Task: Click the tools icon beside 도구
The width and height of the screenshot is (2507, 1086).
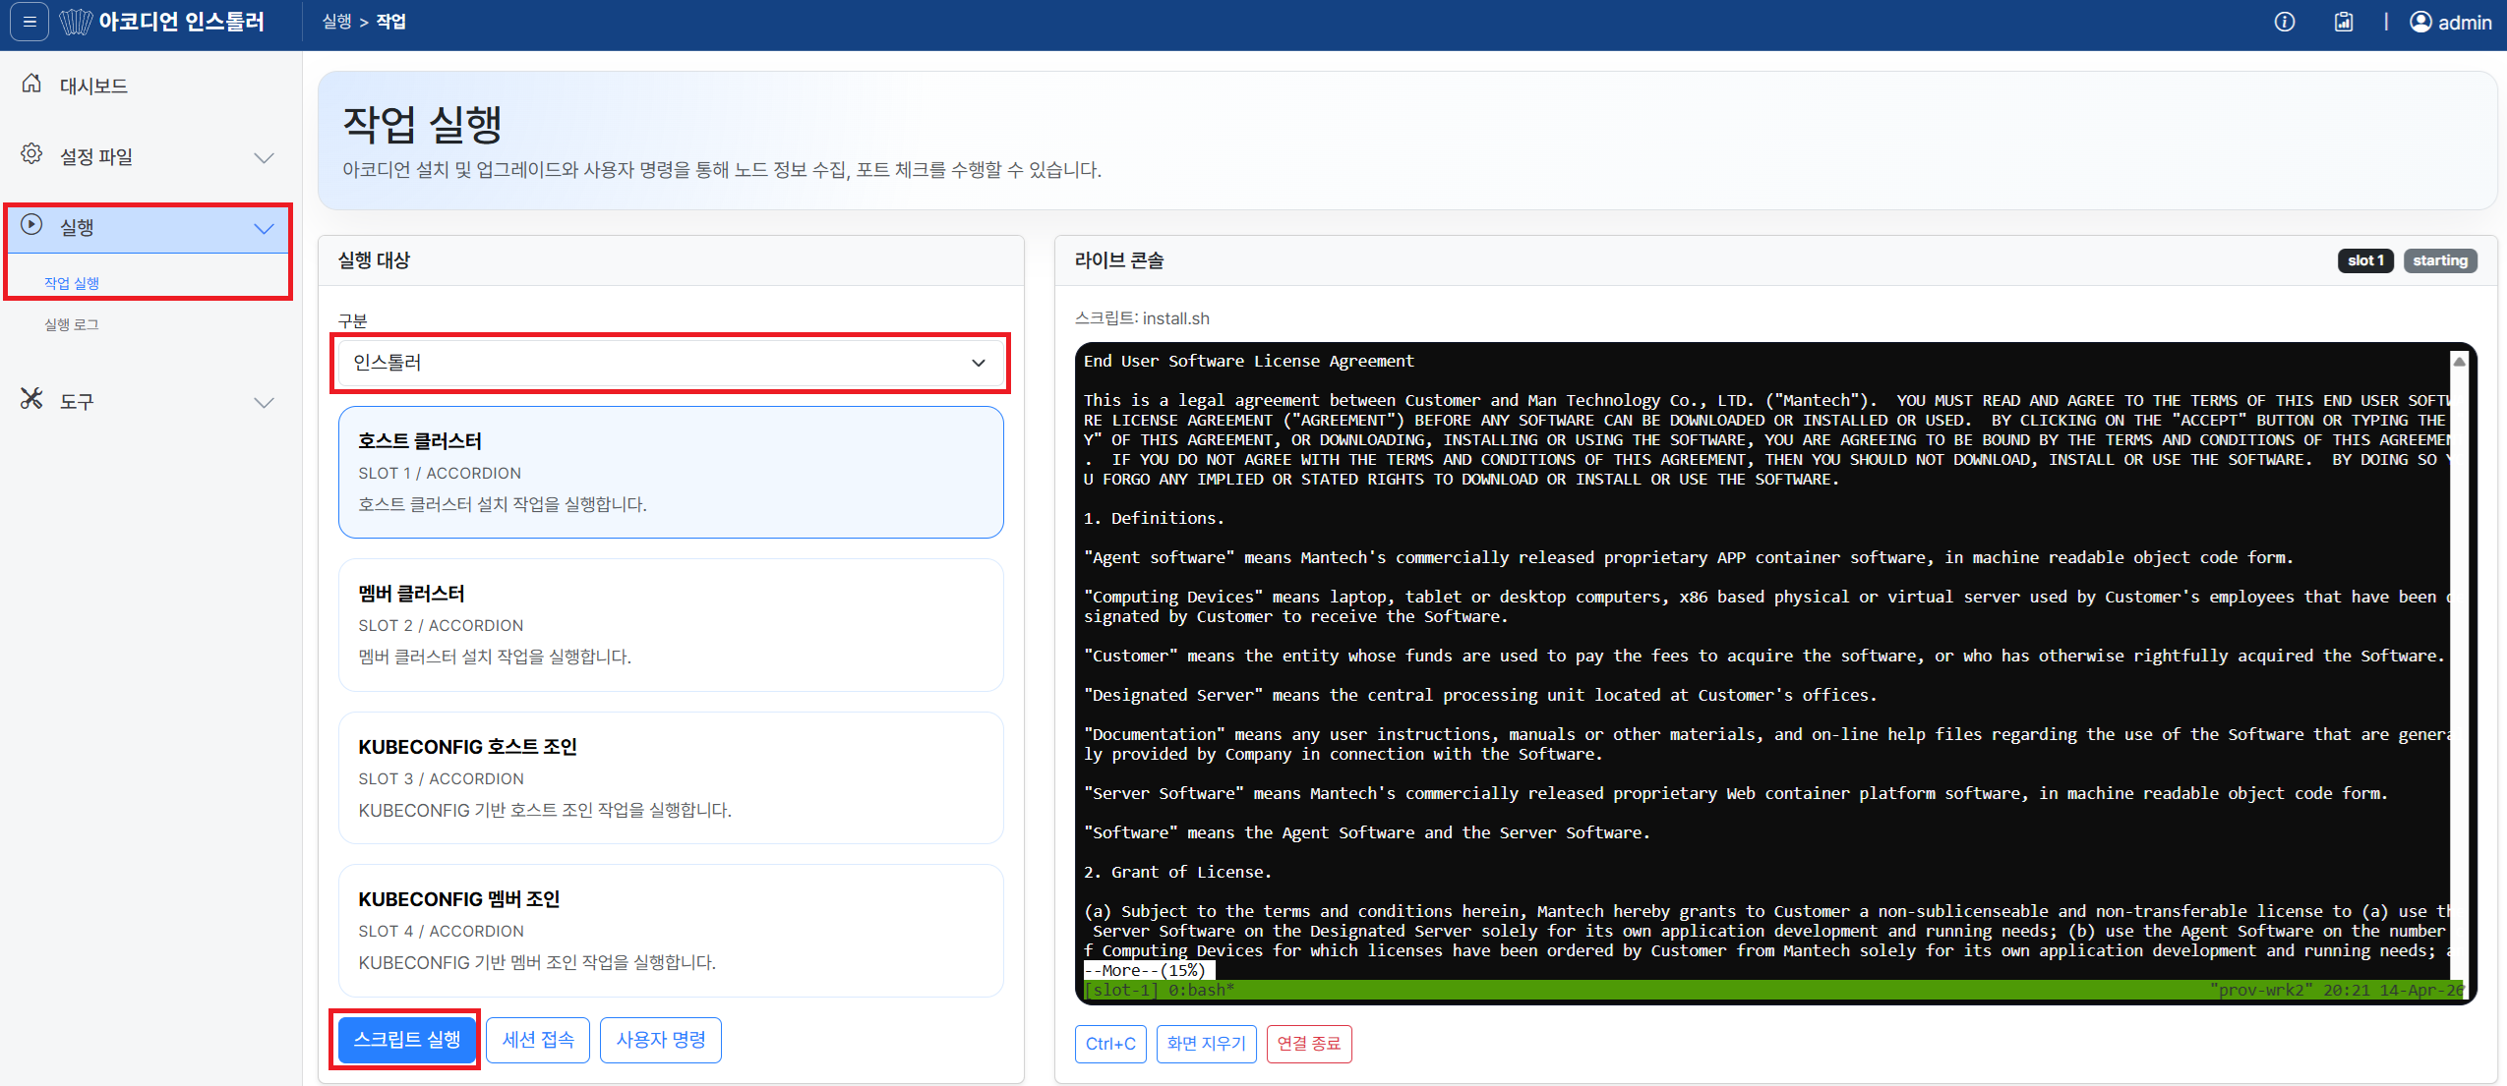Action: point(31,399)
